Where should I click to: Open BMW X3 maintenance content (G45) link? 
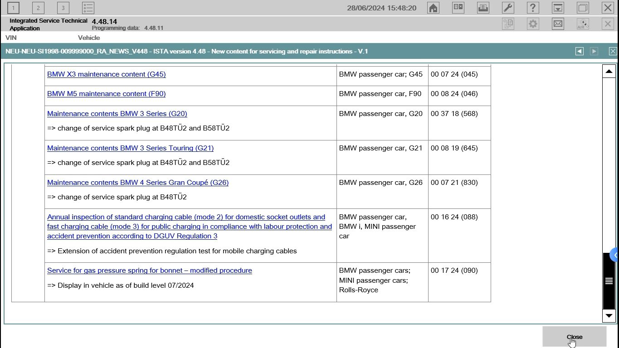click(x=107, y=74)
